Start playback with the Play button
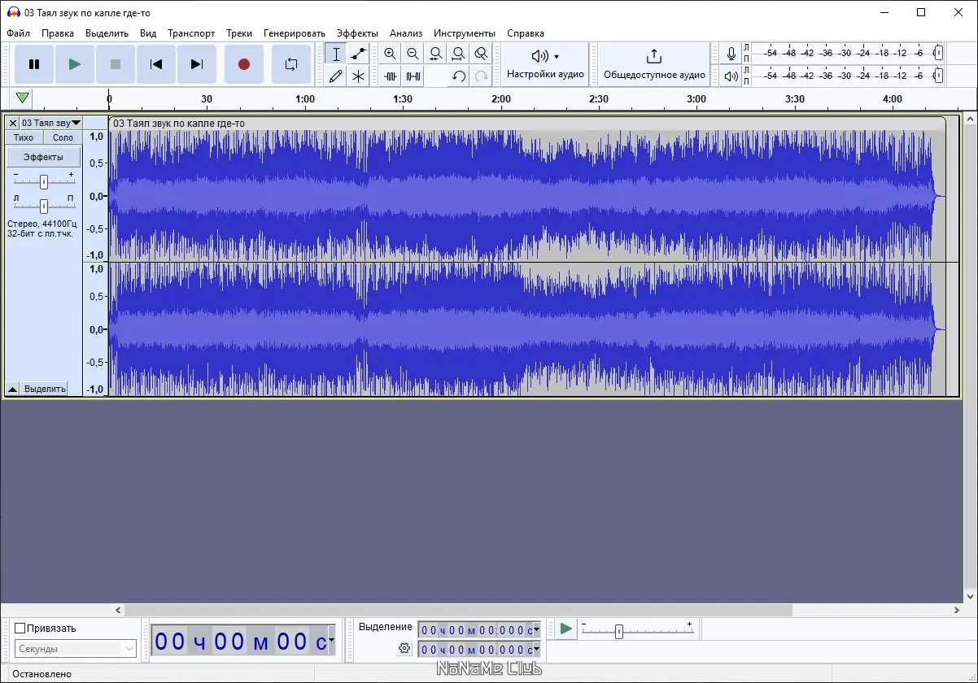The width and height of the screenshot is (978, 683). pyautogui.click(x=75, y=64)
